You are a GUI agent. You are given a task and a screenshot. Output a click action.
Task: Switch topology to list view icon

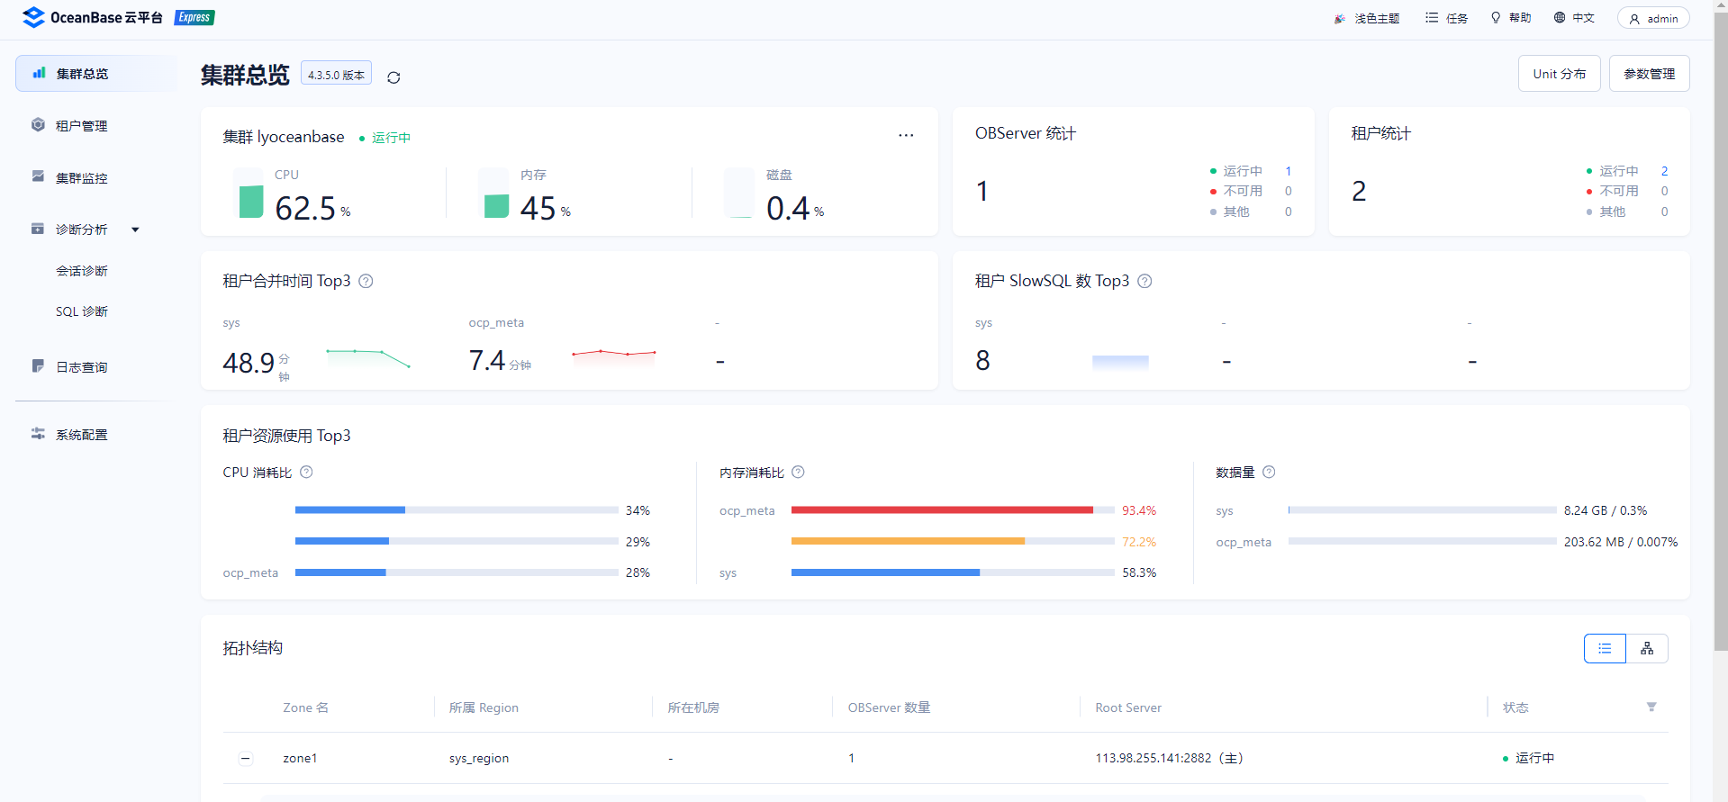click(1605, 648)
